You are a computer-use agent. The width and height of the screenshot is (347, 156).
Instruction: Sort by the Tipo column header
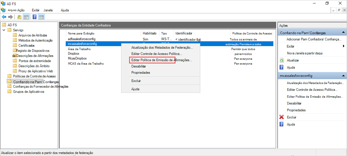[x=164, y=33]
